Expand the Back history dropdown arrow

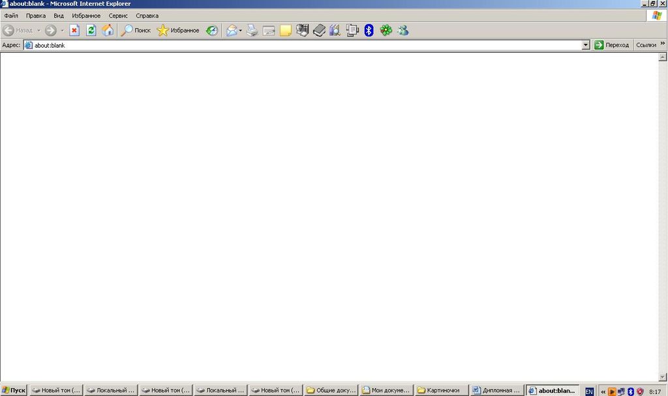tap(38, 30)
